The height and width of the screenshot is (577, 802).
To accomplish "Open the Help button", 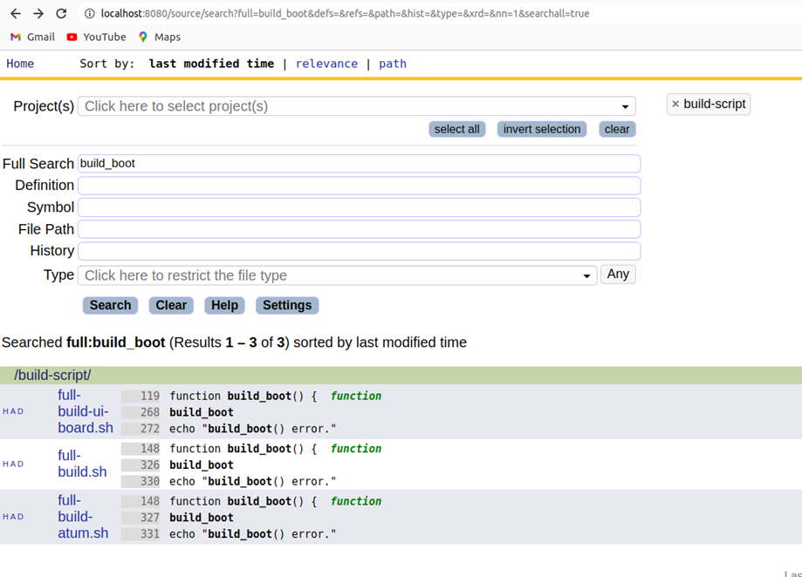I will [224, 305].
